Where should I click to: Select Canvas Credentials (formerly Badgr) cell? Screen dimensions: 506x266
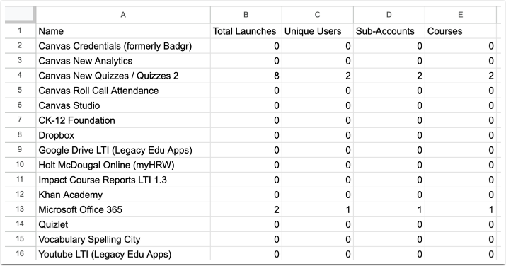tap(123, 46)
